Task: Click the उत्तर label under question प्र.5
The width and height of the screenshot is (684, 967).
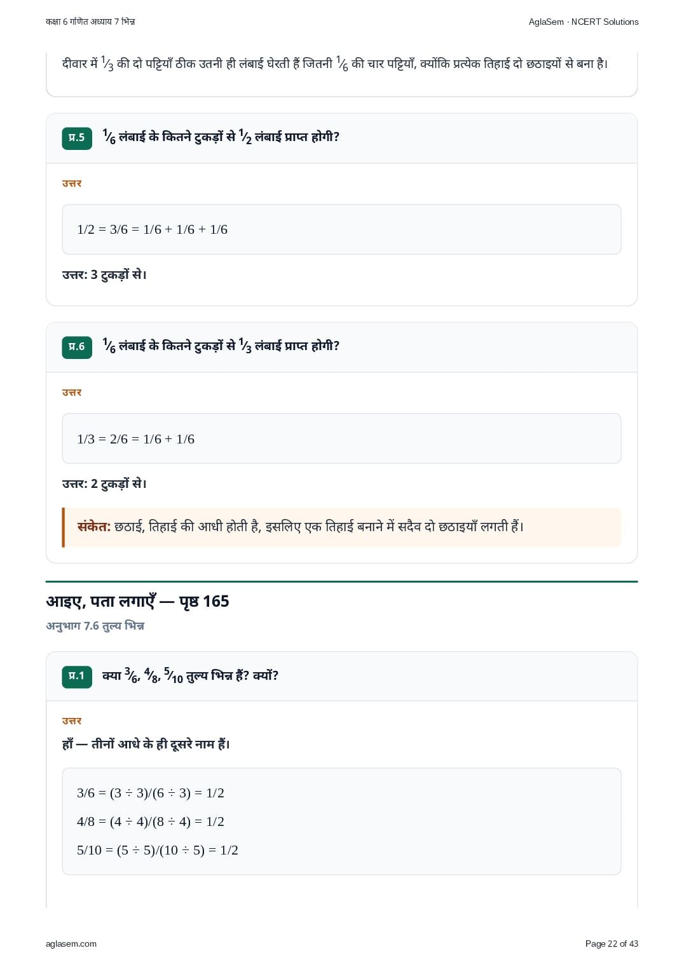Action: (x=72, y=184)
